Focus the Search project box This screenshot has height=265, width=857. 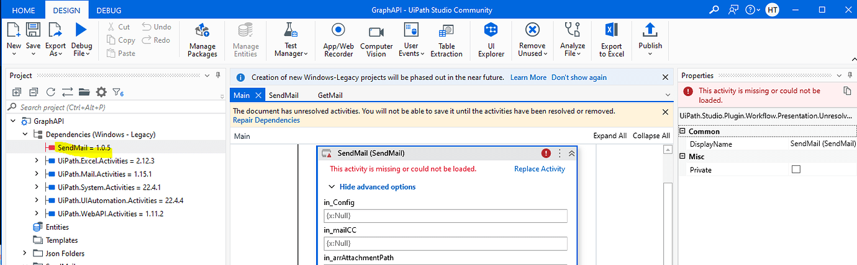(x=115, y=107)
